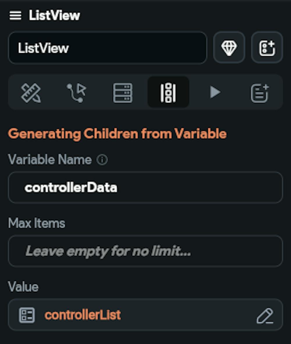Viewport: 291px width, 344px height.
Task: Click the diamond icon button
Action: [229, 48]
